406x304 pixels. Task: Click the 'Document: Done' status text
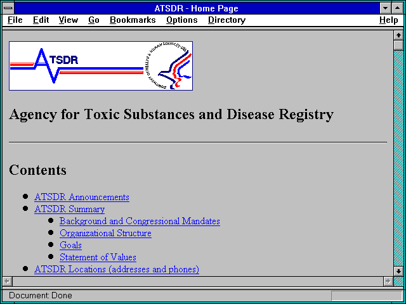pos(41,296)
